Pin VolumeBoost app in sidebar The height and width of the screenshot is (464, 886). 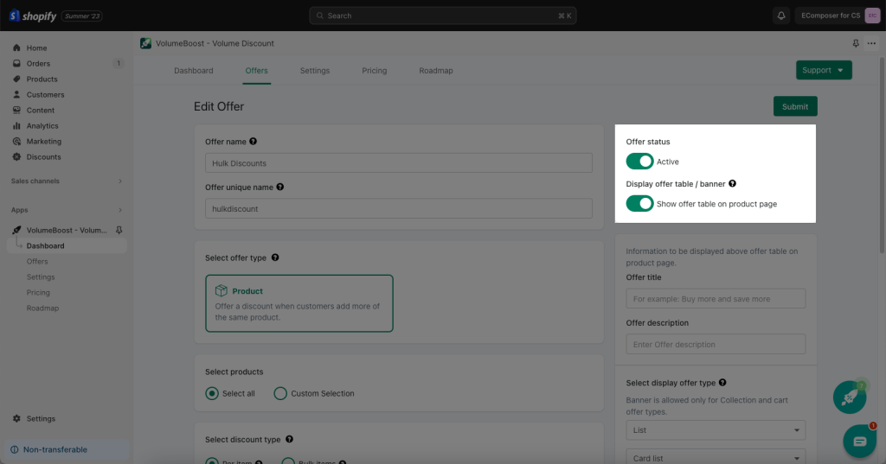pyautogui.click(x=119, y=231)
